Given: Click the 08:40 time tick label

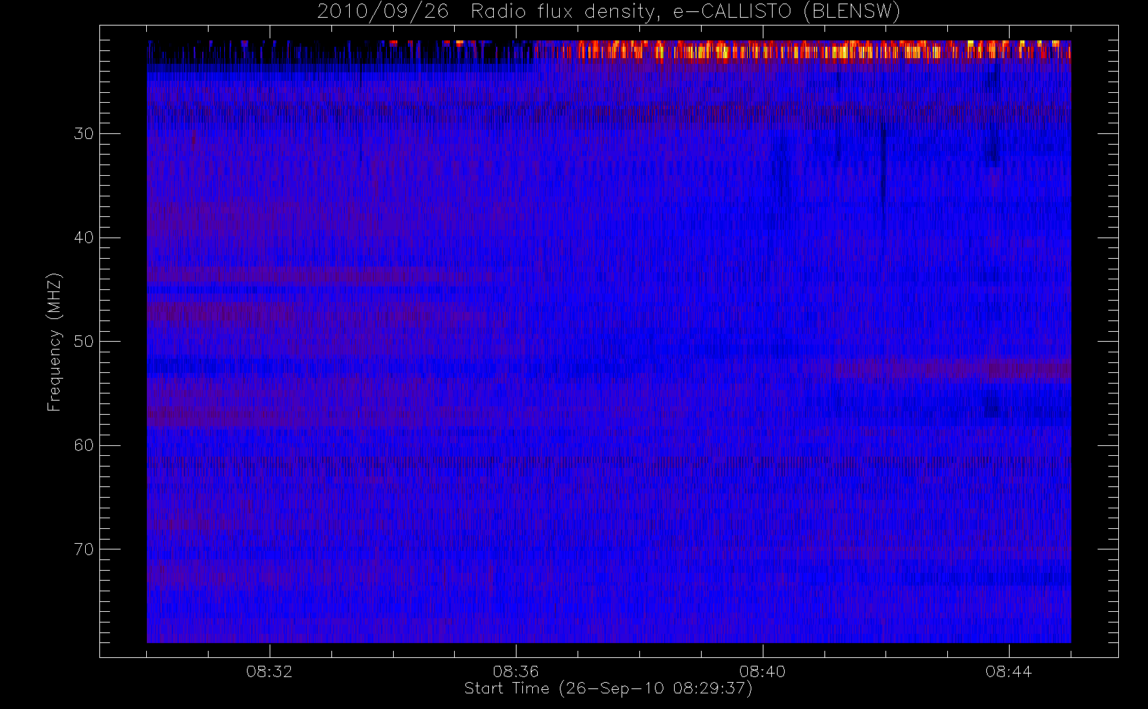Looking at the screenshot, I should 762,671.
